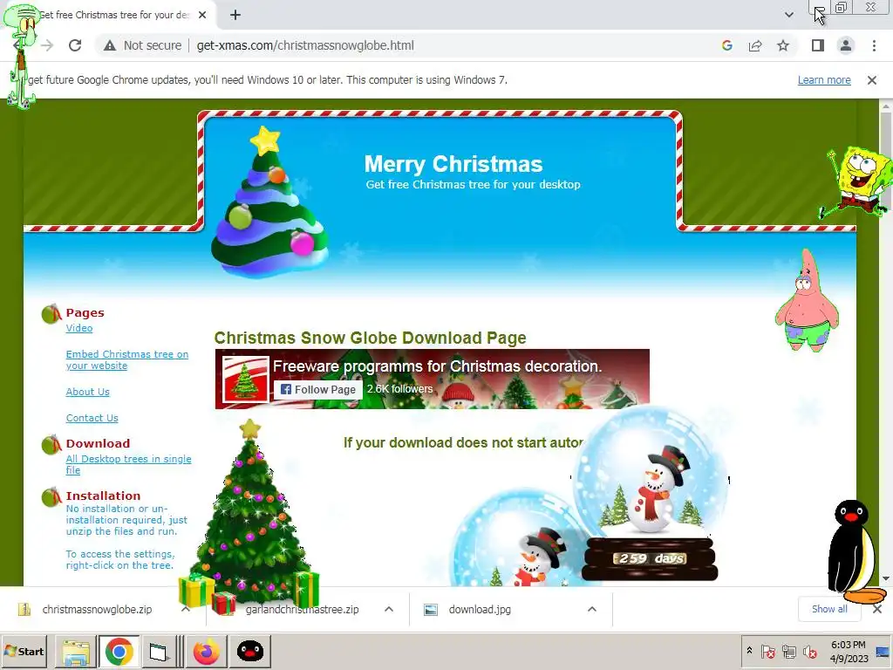Click the forward navigation arrow
893x670 pixels.
(47, 45)
